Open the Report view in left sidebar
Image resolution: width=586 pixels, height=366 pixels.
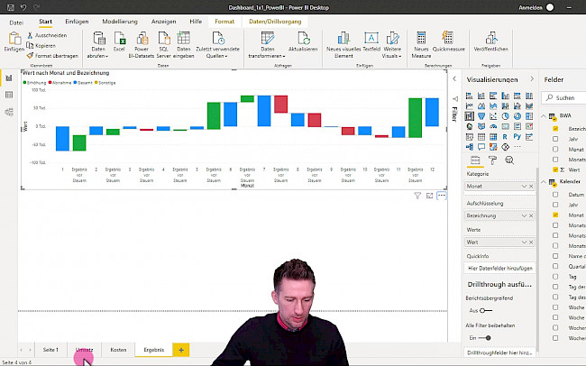(9, 78)
